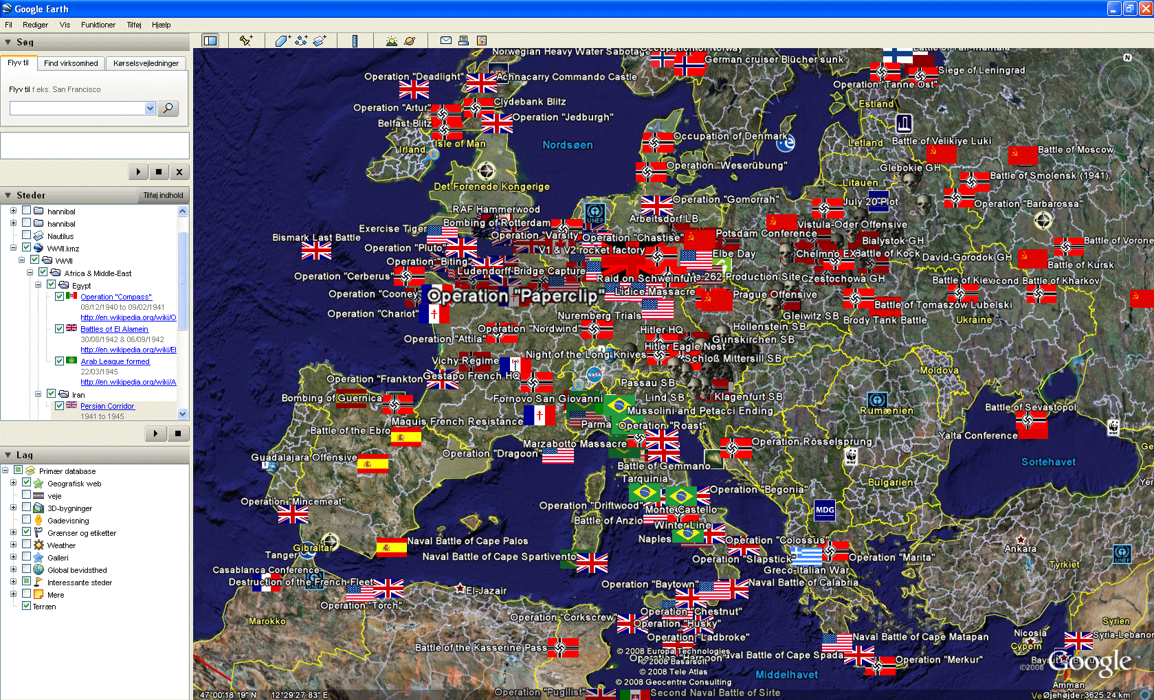1154x700 pixels.
Task: Collapse the Egypt folder in Steder
Action: tap(38, 285)
